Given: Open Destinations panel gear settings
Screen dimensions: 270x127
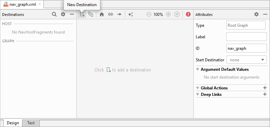Looking at the screenshot, I should coord(63,15).
